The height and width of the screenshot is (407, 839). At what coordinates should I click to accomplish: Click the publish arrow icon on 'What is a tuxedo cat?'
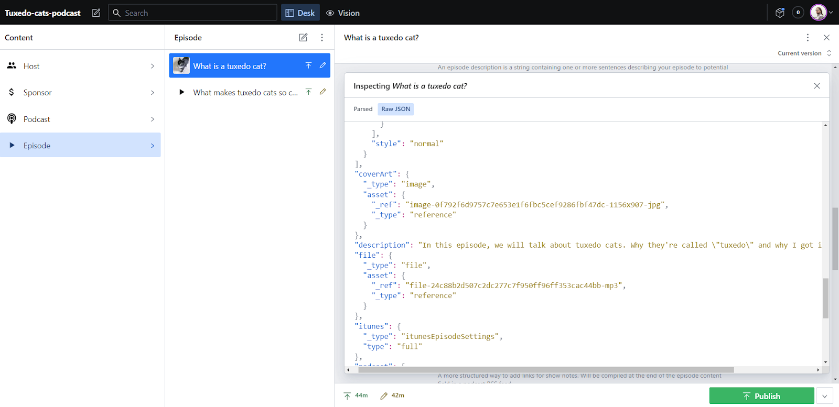pyautogui.click(x=308, y=65)
